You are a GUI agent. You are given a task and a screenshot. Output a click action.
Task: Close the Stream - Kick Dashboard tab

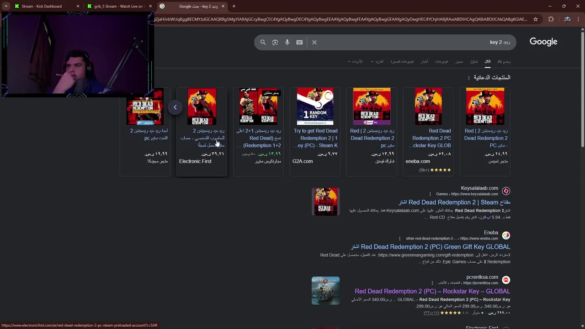(x=78, y=6)
